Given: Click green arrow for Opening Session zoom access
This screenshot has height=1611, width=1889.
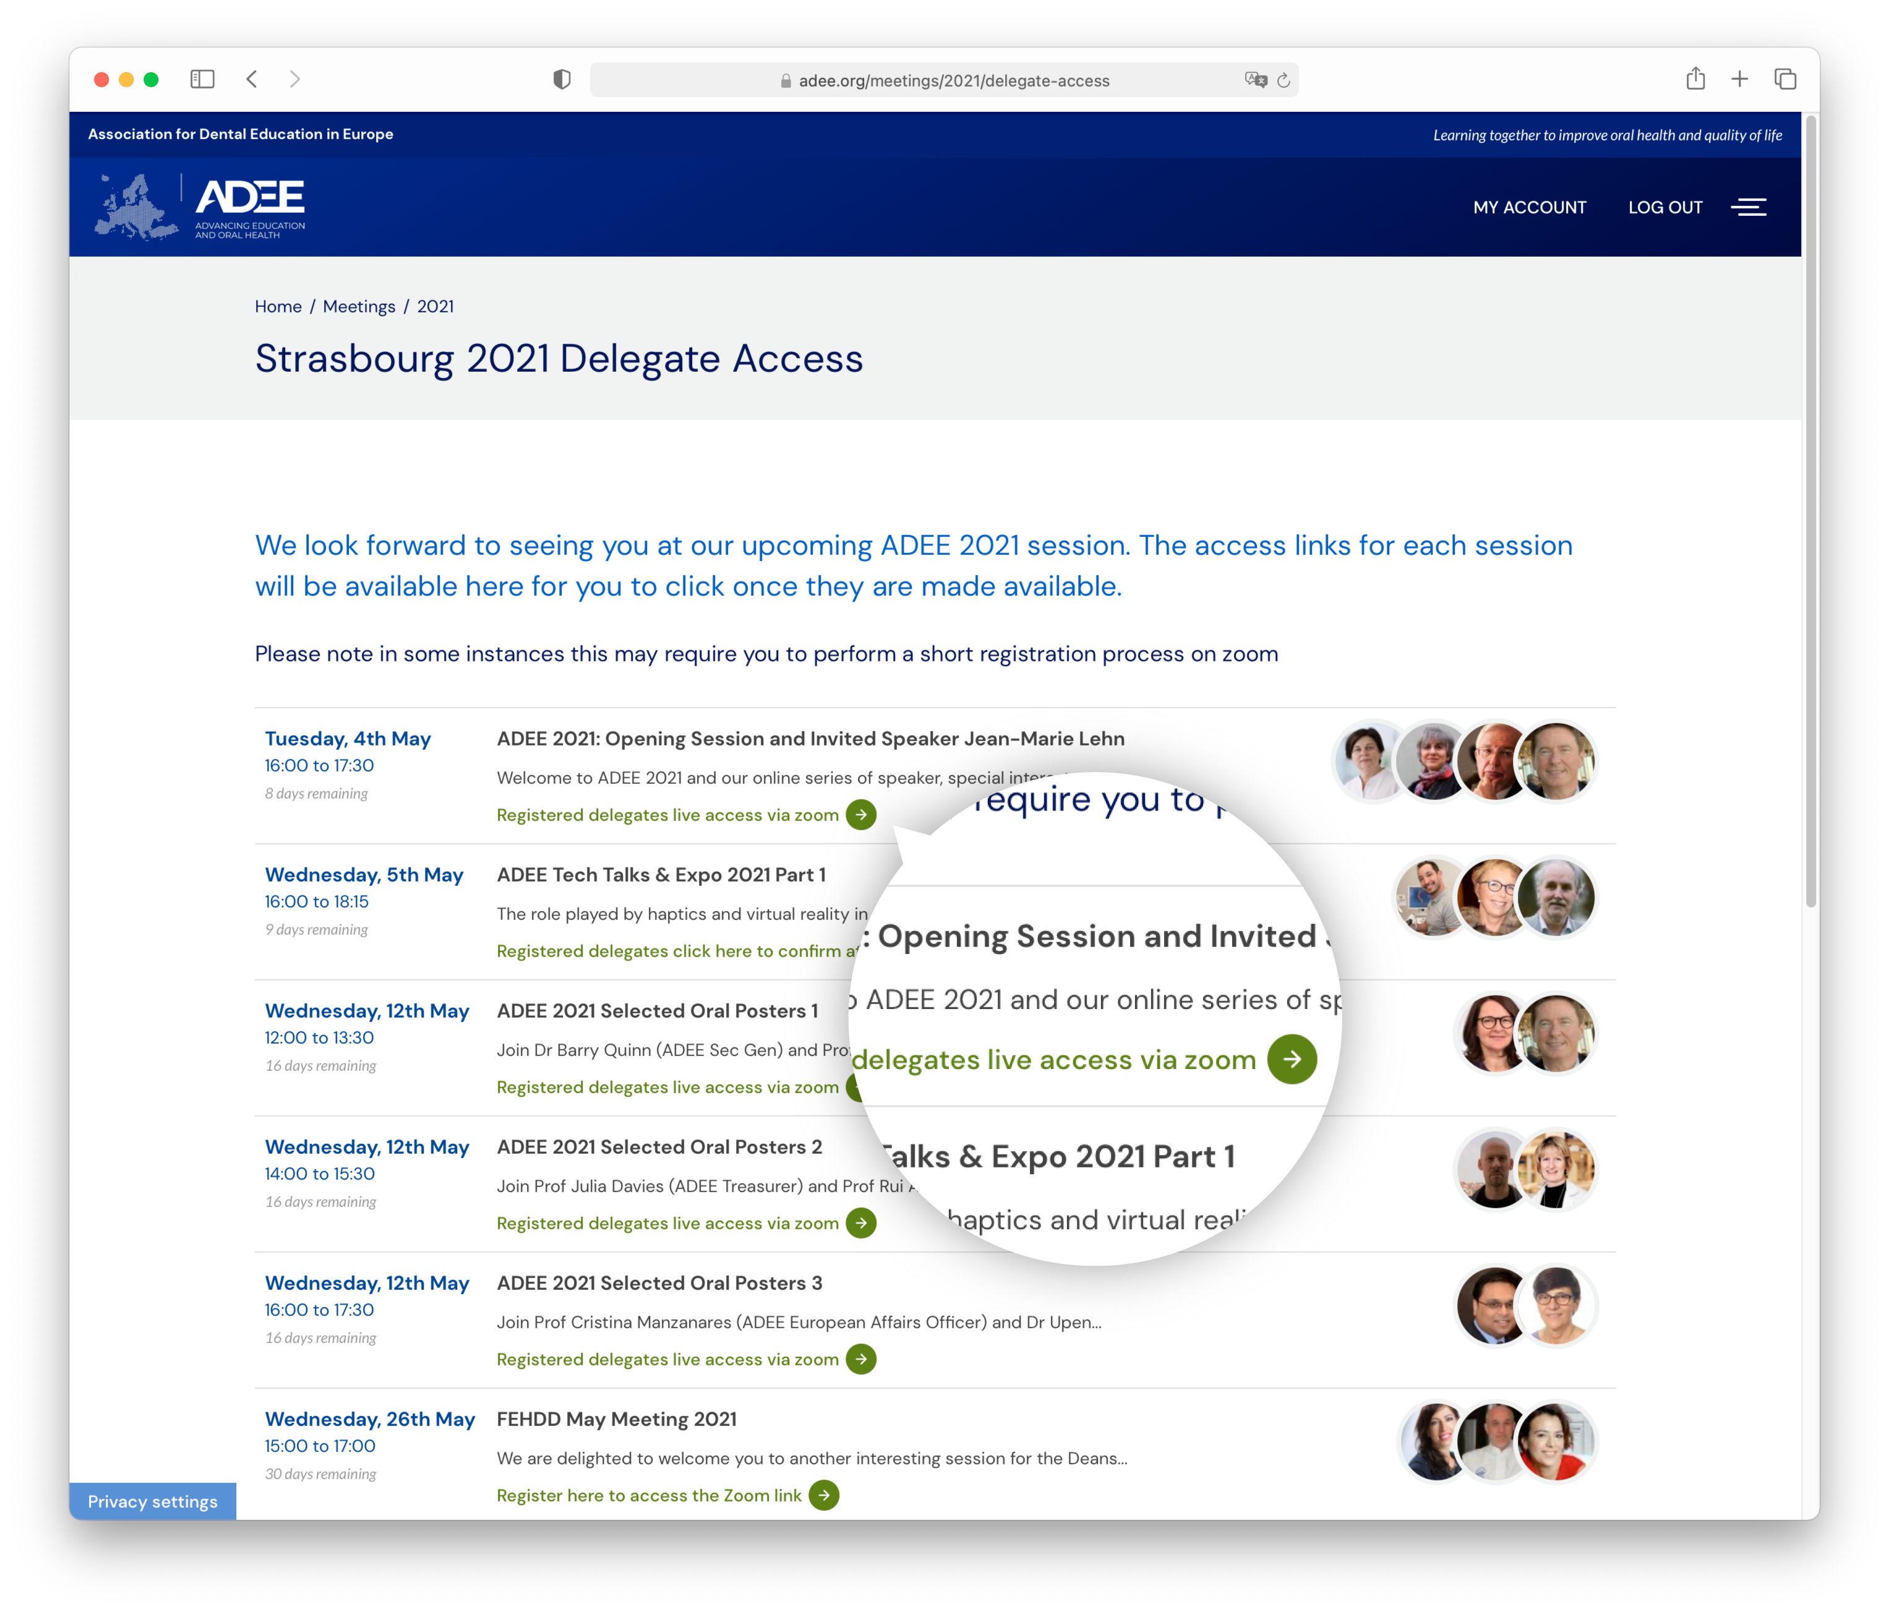Looking at the screenshot, I should (x=860, y=814).
